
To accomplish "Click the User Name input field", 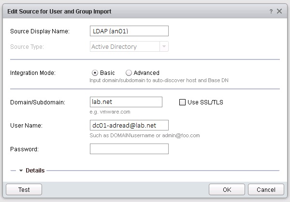I will [x=129, y=125].
